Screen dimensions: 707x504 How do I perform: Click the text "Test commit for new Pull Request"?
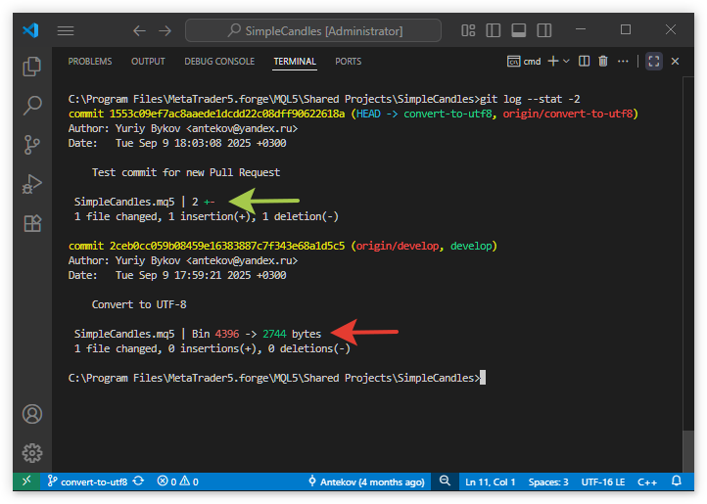(x=186, y=172)
